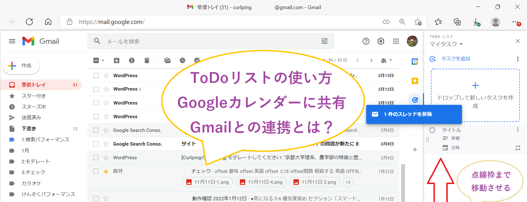The width and height of the screenshot is (527, 202).
Task: Open the Gmail support help icon
Action: click(x=366, y=41)
